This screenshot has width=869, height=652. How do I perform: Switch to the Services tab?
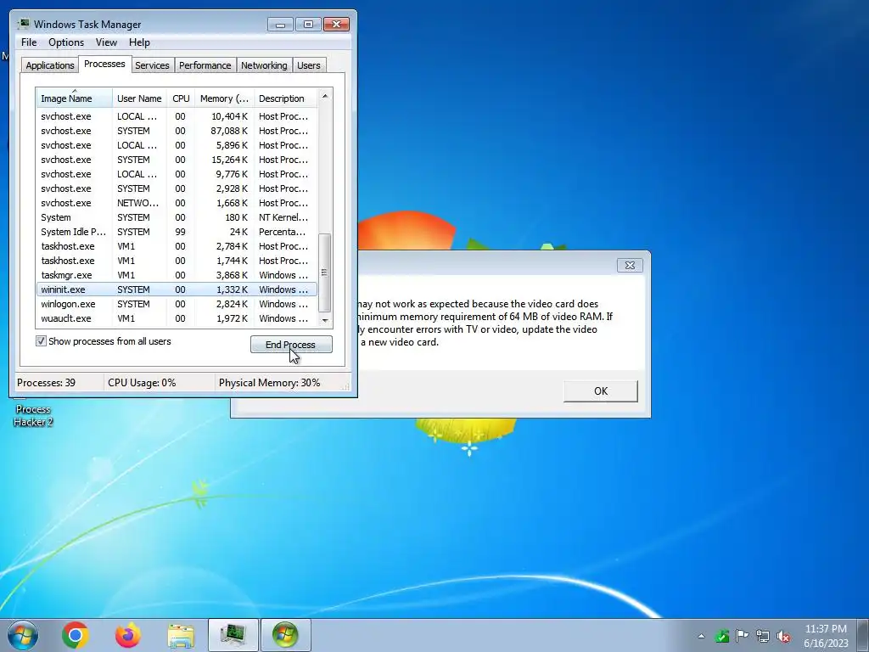click(152, 65)
